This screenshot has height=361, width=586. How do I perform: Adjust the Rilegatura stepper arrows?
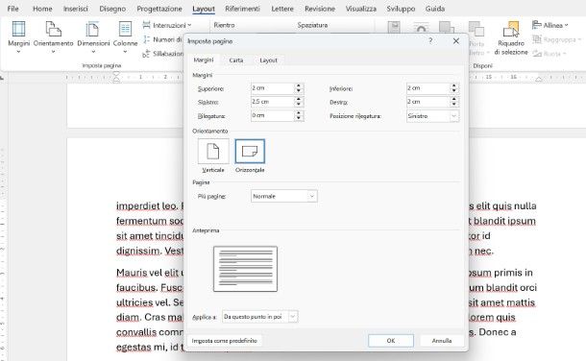pos(298,116)
